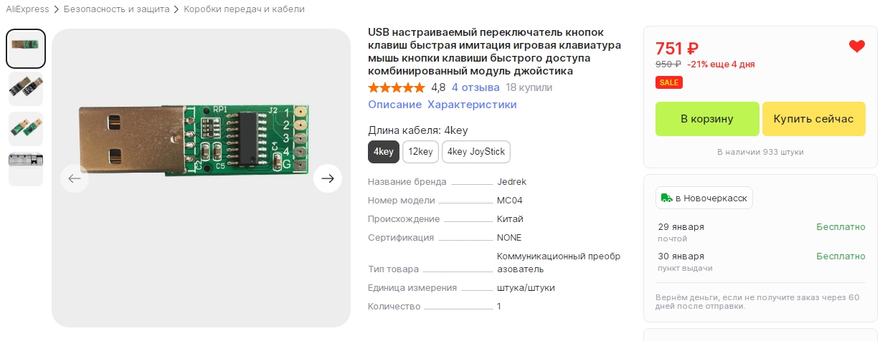This screenshot has width=885, height=341.
Task: Select the first product thumbnail
Action: point(26,49)
